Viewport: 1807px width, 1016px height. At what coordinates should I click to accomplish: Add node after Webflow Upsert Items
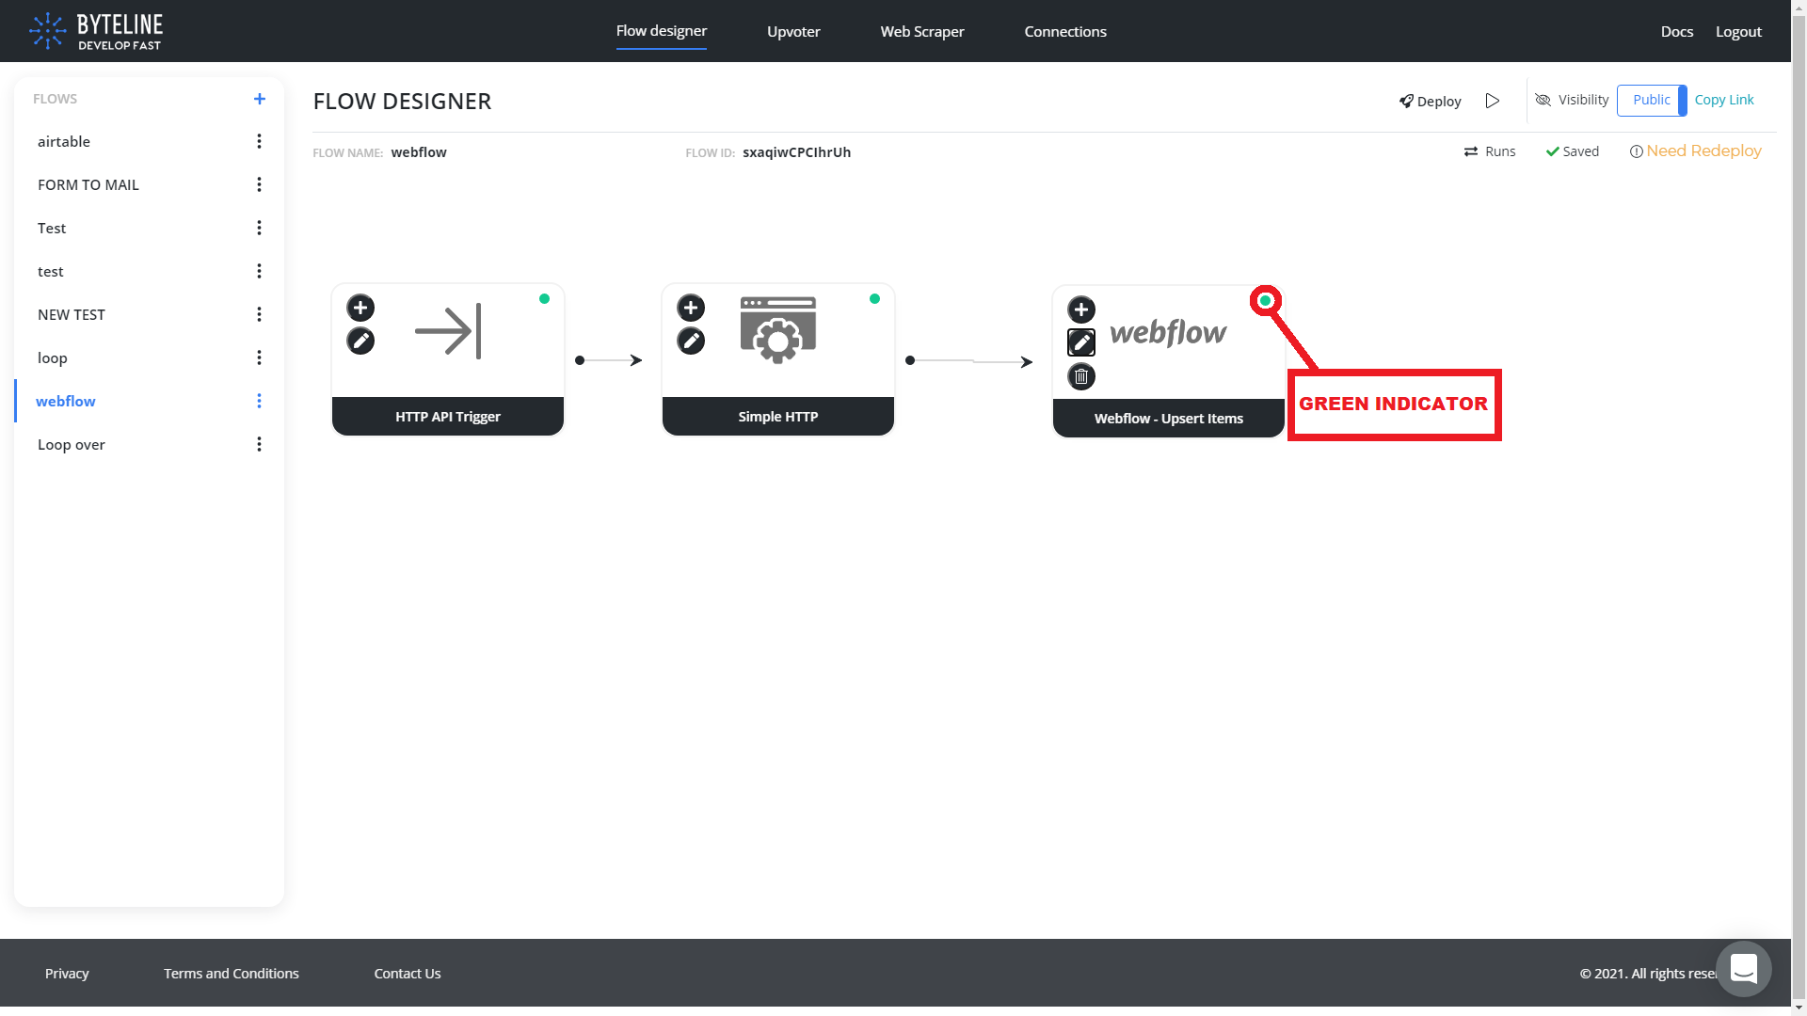1081,310
